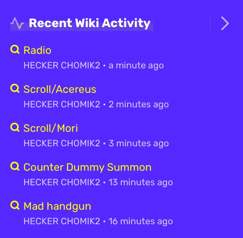243x238 pixels.
Task: Click the magnifier icon beside Scroll/Mori
Action: tap(15, 128)
